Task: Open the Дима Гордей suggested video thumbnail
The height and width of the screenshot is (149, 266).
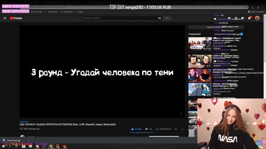Action: pos(200,44)
